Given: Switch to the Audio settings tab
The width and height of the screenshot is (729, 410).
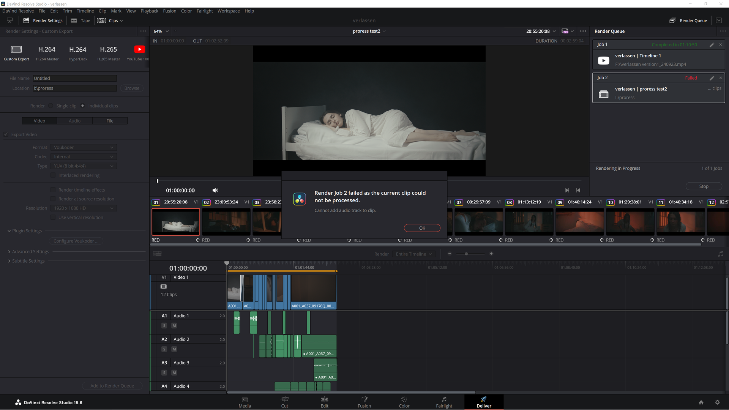Looking at the screenshot, I should point(74,121).
